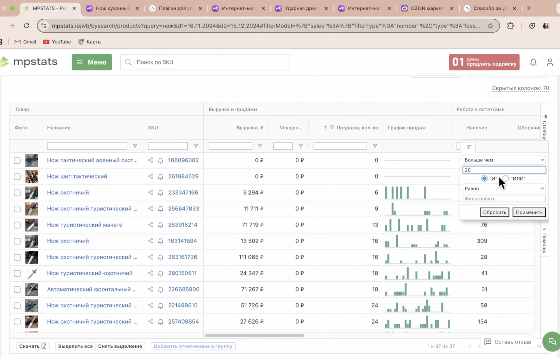Bell icon for SKU 261884529

click(160, 177)
